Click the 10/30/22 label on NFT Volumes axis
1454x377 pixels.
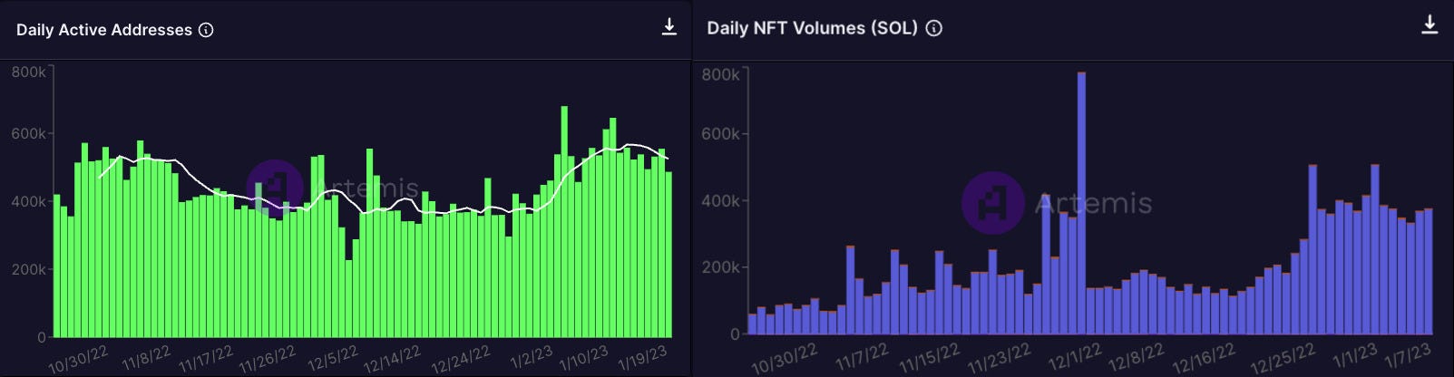(786, 359)
